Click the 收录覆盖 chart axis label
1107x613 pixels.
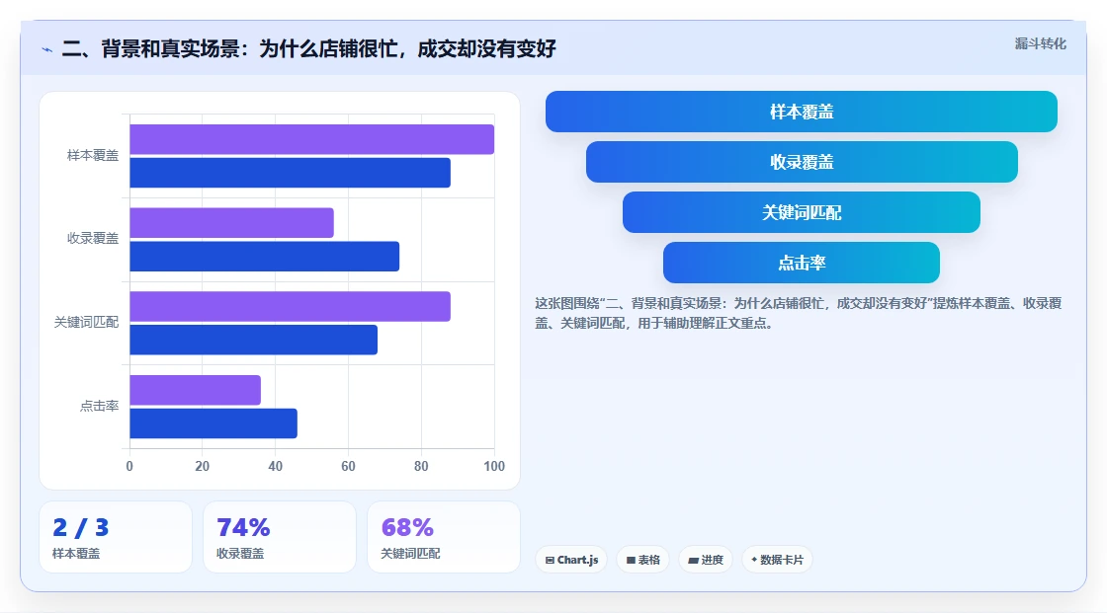tap(93, 239)
